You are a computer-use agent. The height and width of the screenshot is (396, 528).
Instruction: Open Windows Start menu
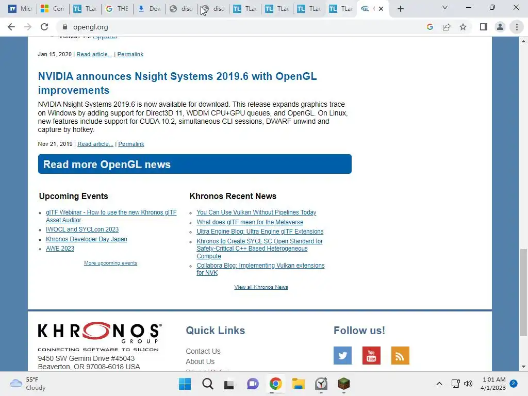tap(185, 384)
